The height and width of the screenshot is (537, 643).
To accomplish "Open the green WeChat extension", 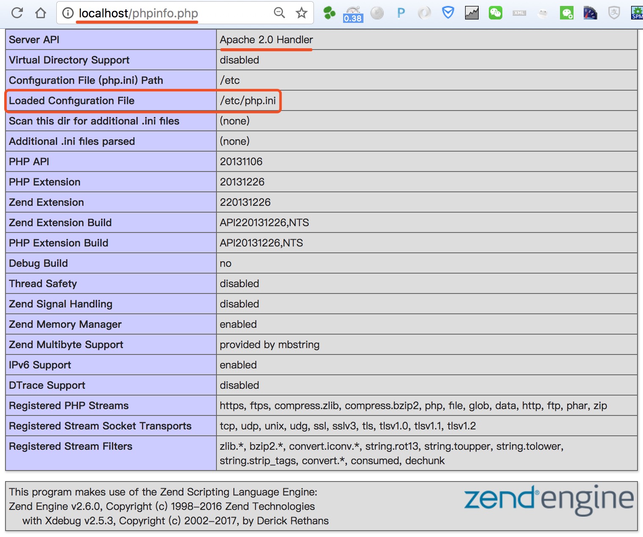I will 496,13.
